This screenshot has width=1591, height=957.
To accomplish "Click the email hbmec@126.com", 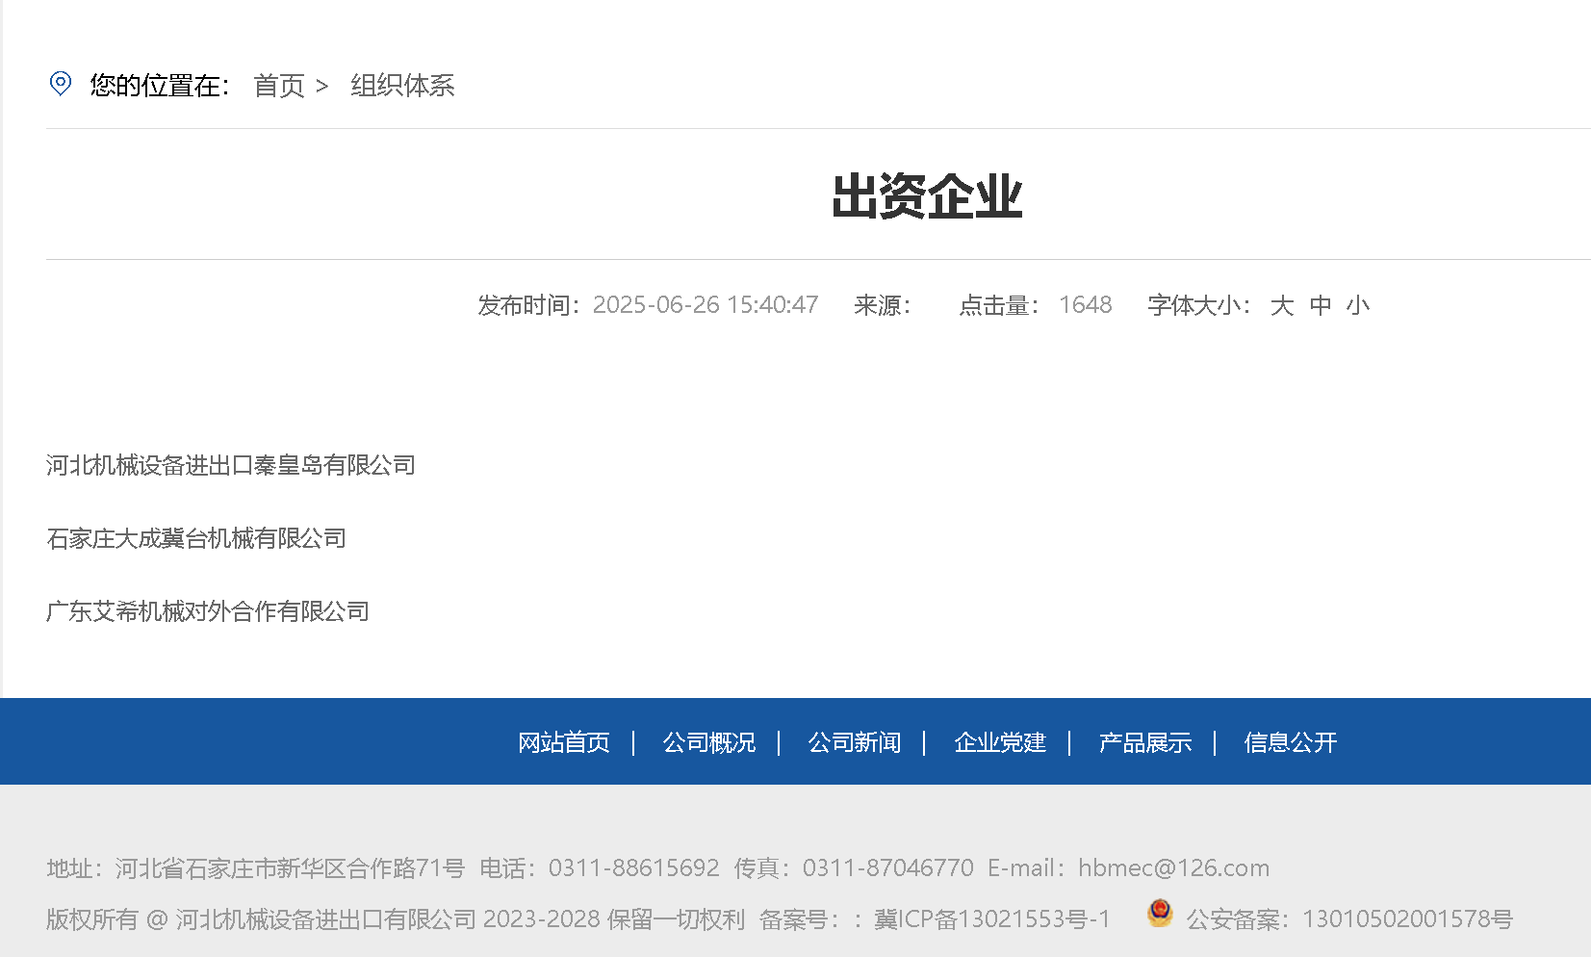I will click(1173, 868).
